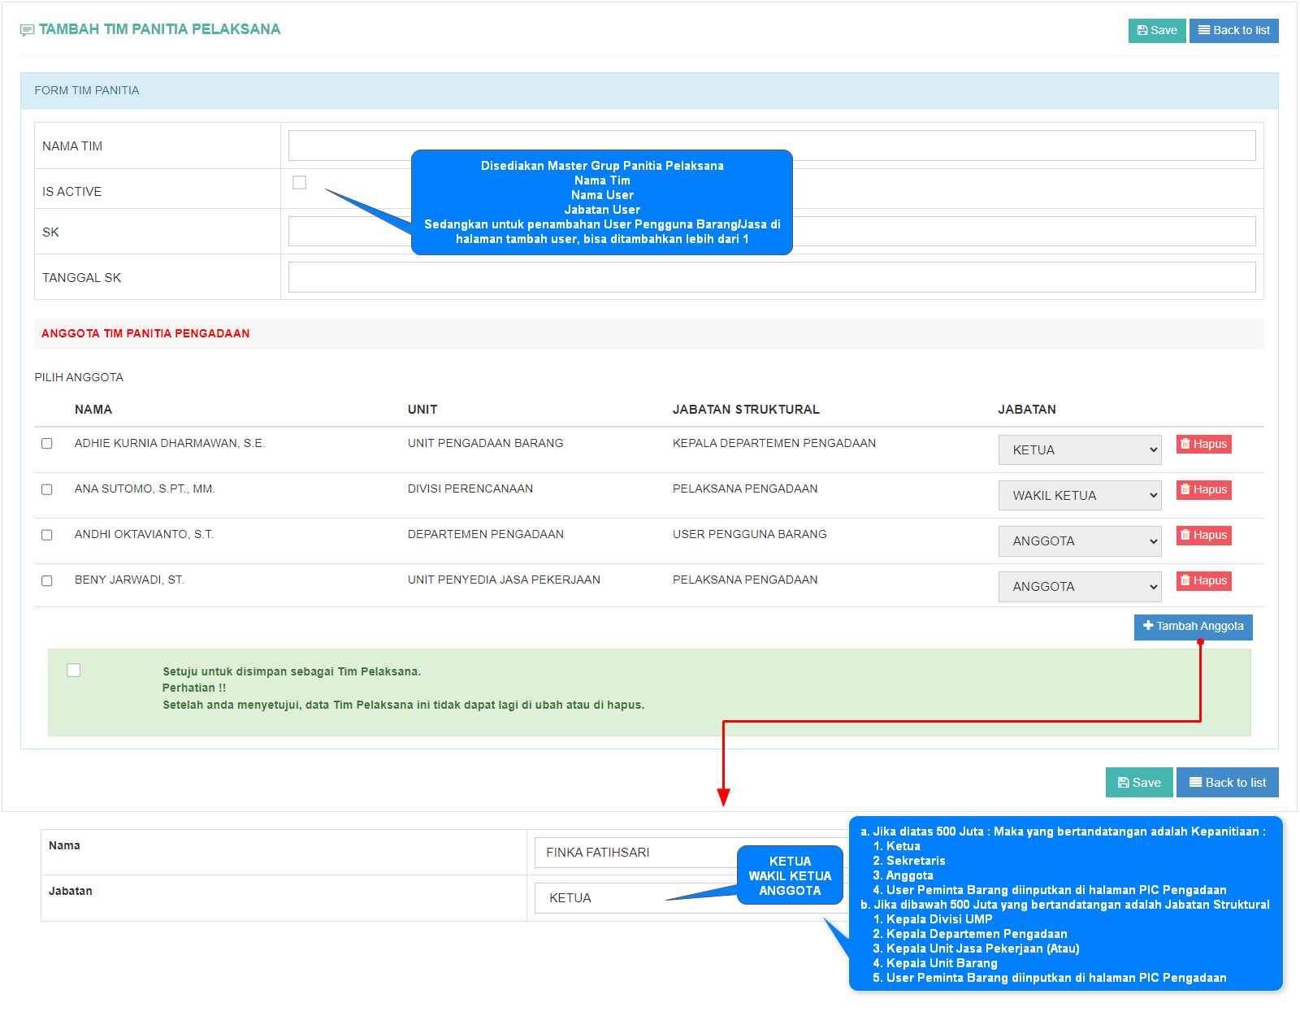1300x1016 pixels.
Task: Toggle the IS ACTIVE checkbox
Action: (x=300, y=183)
